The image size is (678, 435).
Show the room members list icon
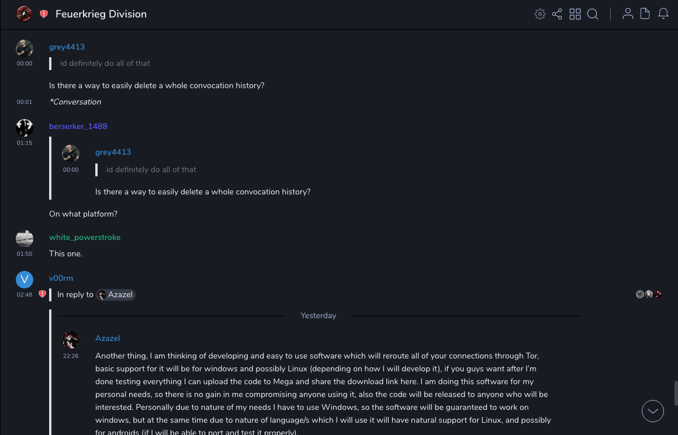[628, 14]
